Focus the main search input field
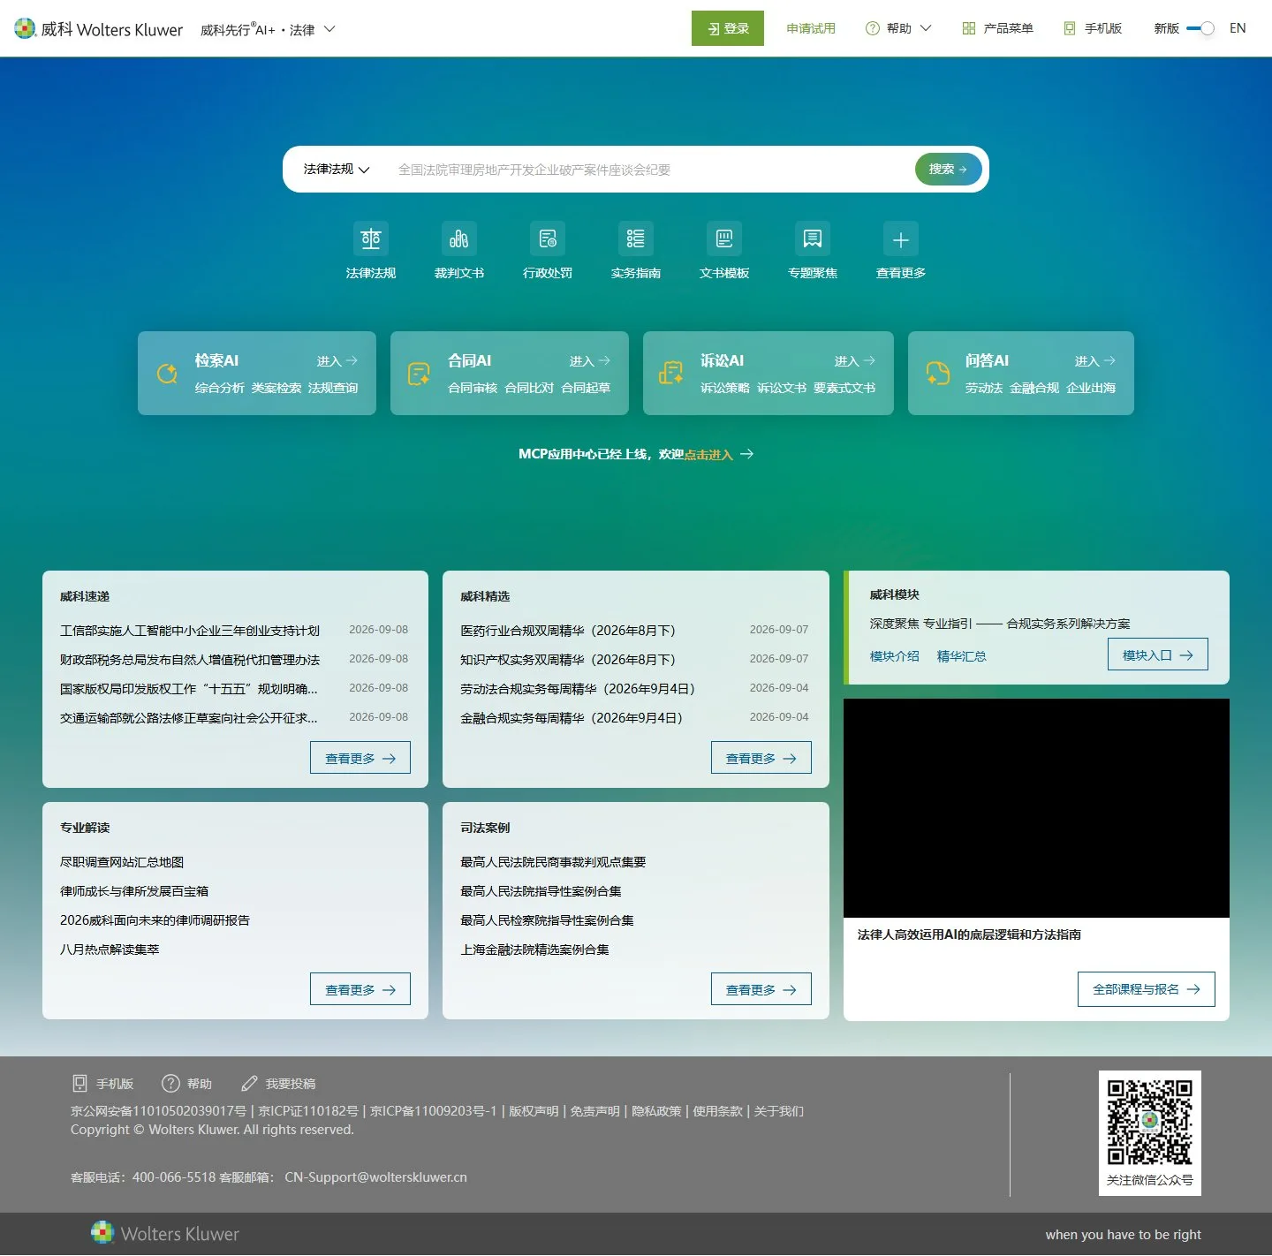Image resolution: width=1272 pixels, height=1256 pixels. pos(649,169)
